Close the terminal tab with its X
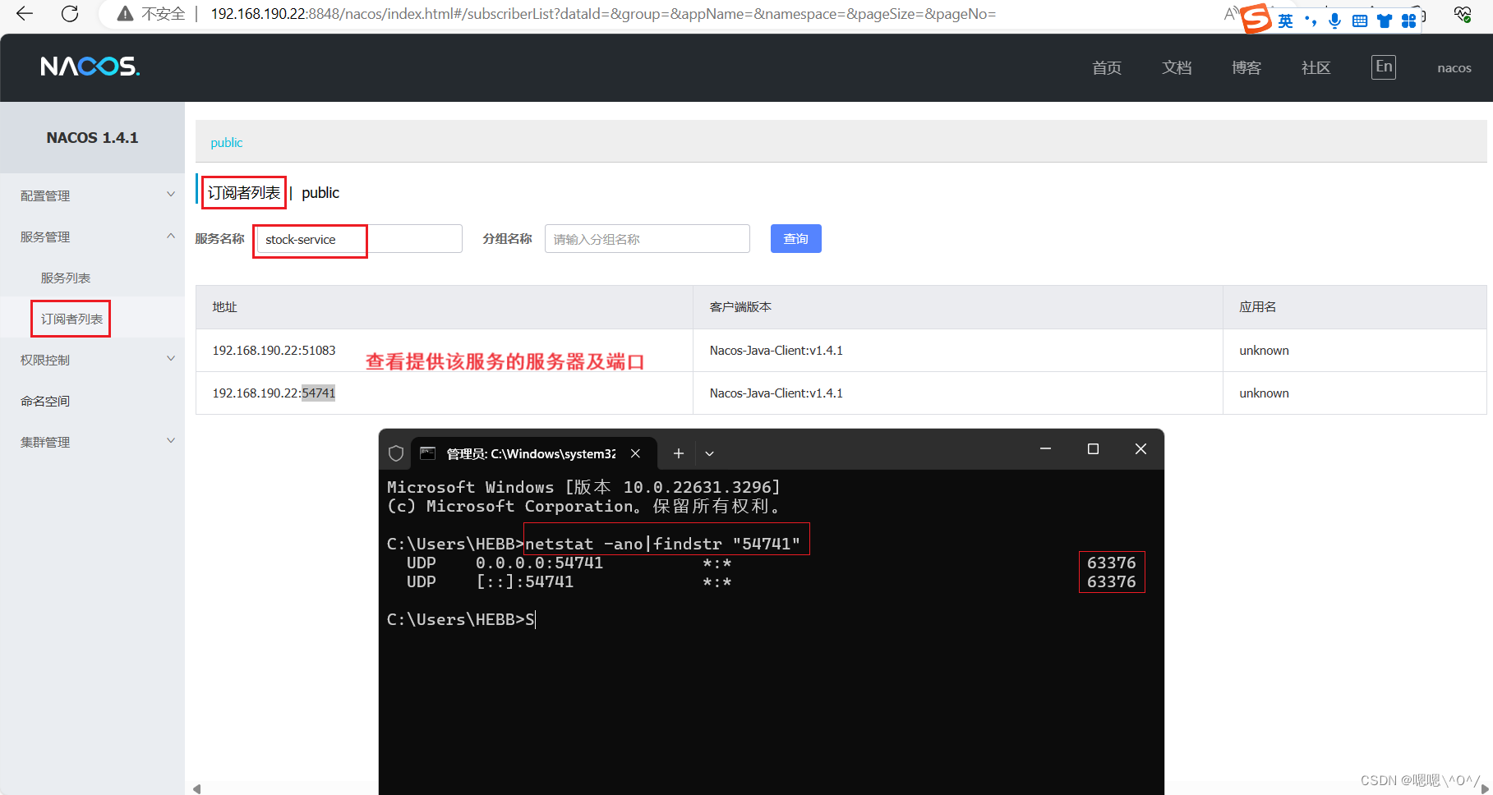Image resolution: width=1493 pixels, height=795 pixels. (635, 453)
